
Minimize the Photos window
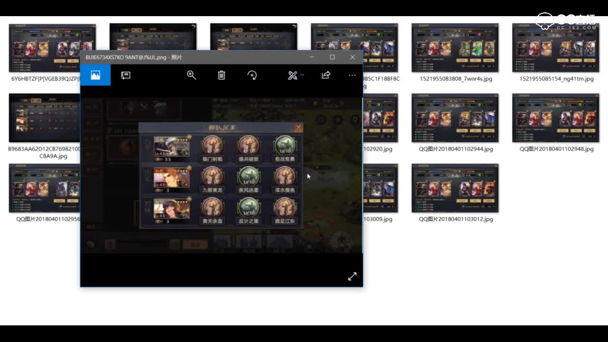pyautogui.click(x=312, y=57)
